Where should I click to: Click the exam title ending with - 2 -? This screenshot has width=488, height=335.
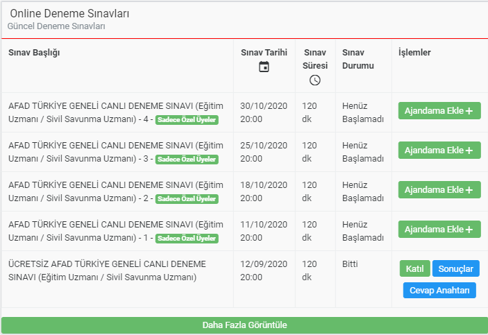(x=116, y=191)
